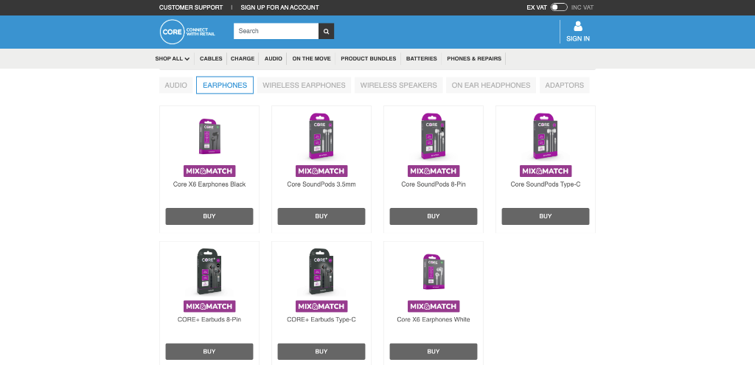Open CORE+ Earbuds 8-Pin product image
Screen dimensions: 755x365
209,272
